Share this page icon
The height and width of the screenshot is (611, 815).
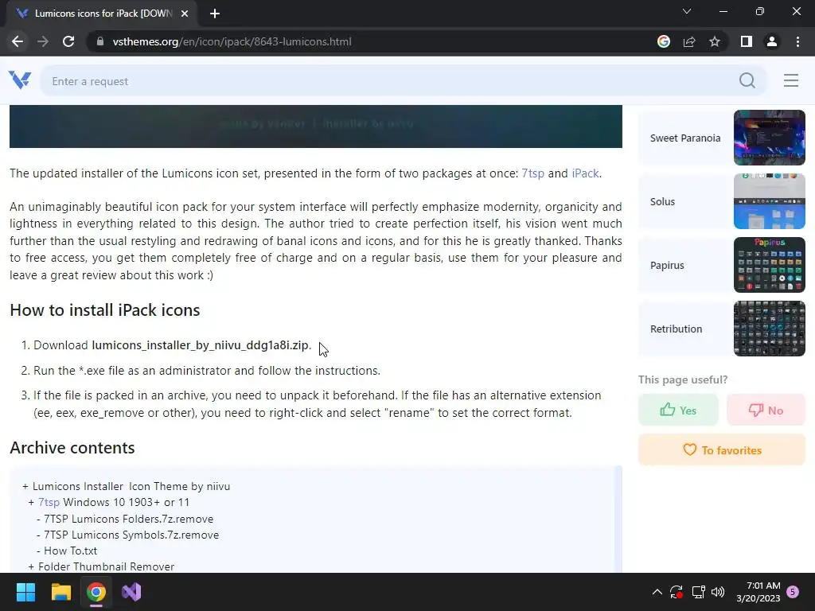coord(689,41)
